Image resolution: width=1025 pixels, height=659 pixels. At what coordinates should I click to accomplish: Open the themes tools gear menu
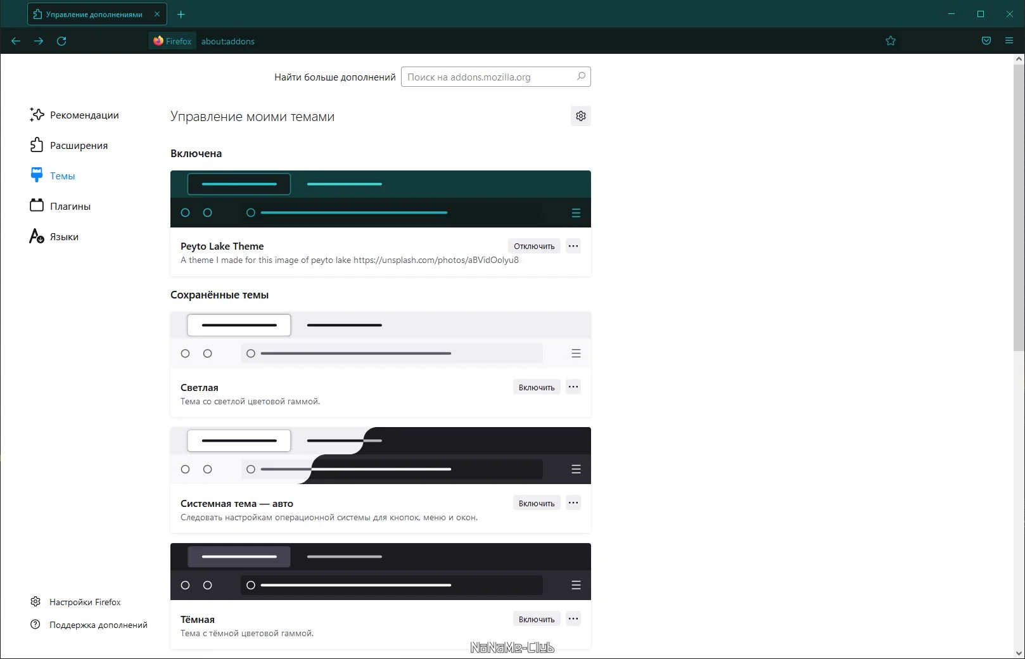[x=581, y=116]
